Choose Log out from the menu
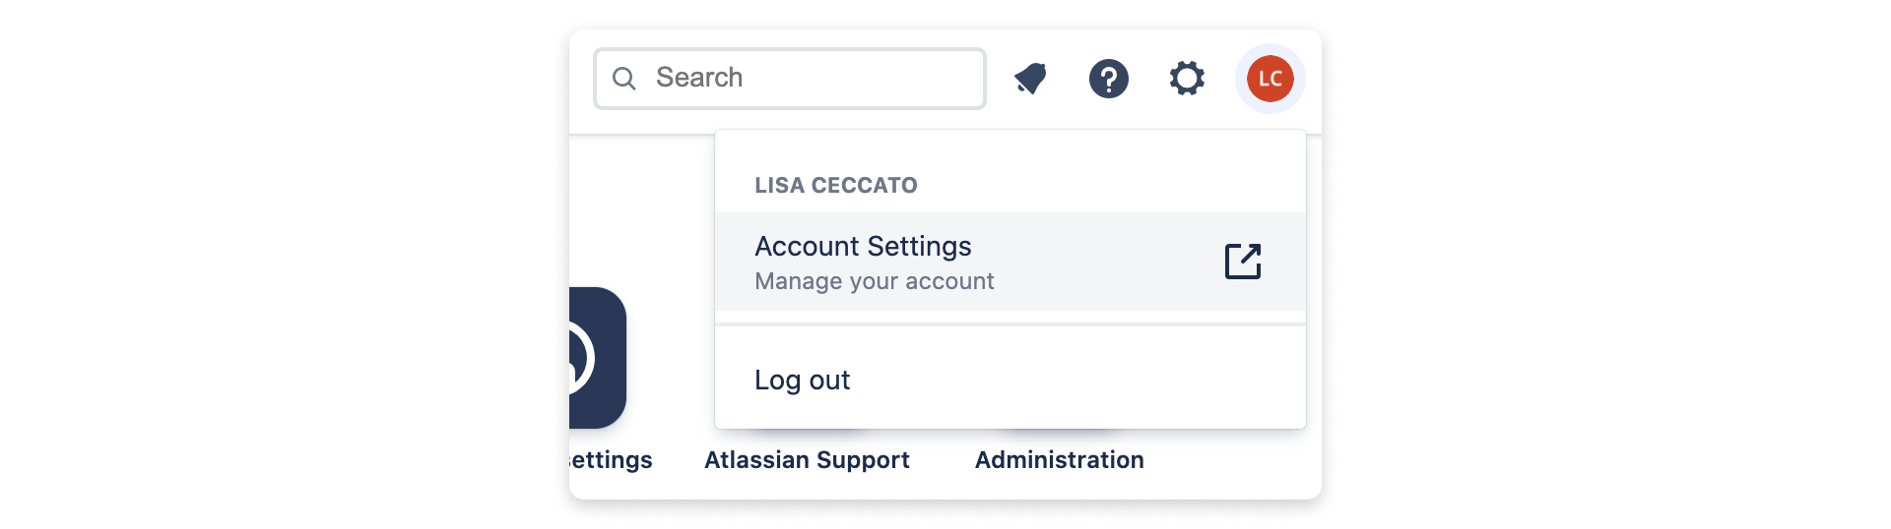The image size is (1891, 529). point(1011,380)
